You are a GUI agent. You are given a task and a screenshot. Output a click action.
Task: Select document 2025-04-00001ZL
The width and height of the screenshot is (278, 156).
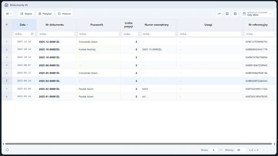(49, 81)
